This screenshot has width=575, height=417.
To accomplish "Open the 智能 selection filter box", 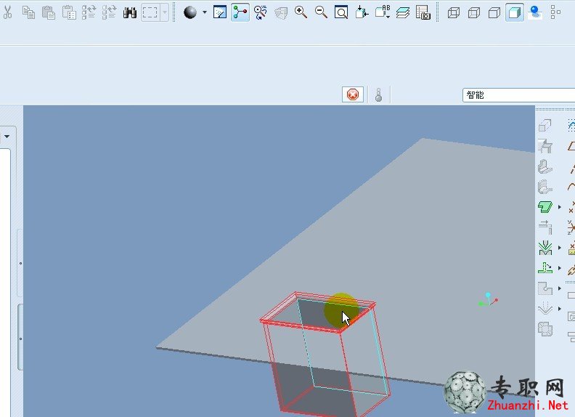I will 518,95.
